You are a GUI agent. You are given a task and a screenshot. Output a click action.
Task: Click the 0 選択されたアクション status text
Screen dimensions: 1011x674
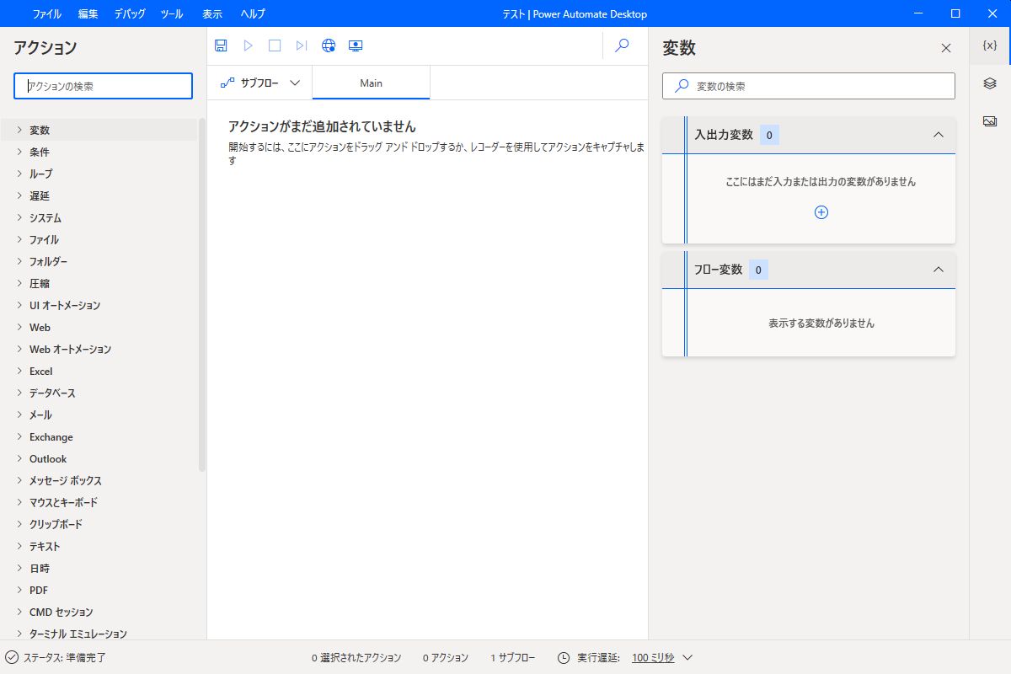(356, 657)
